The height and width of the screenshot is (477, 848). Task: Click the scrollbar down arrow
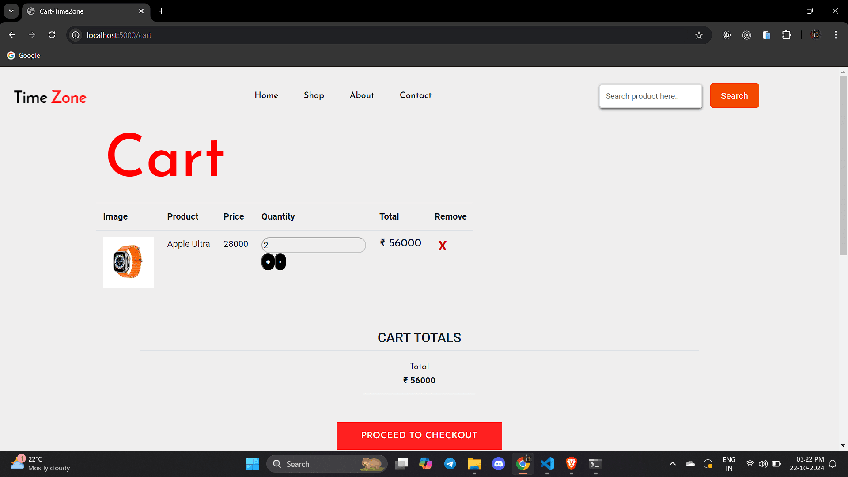point(843,445)
